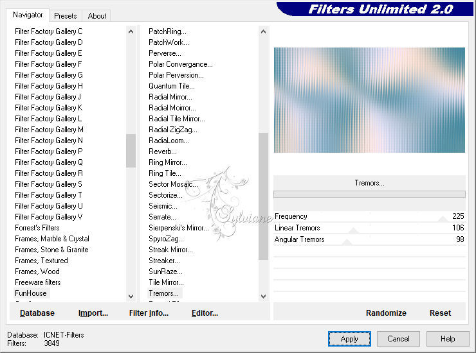
Task: Click Import... button
Action: coord(93,313)
